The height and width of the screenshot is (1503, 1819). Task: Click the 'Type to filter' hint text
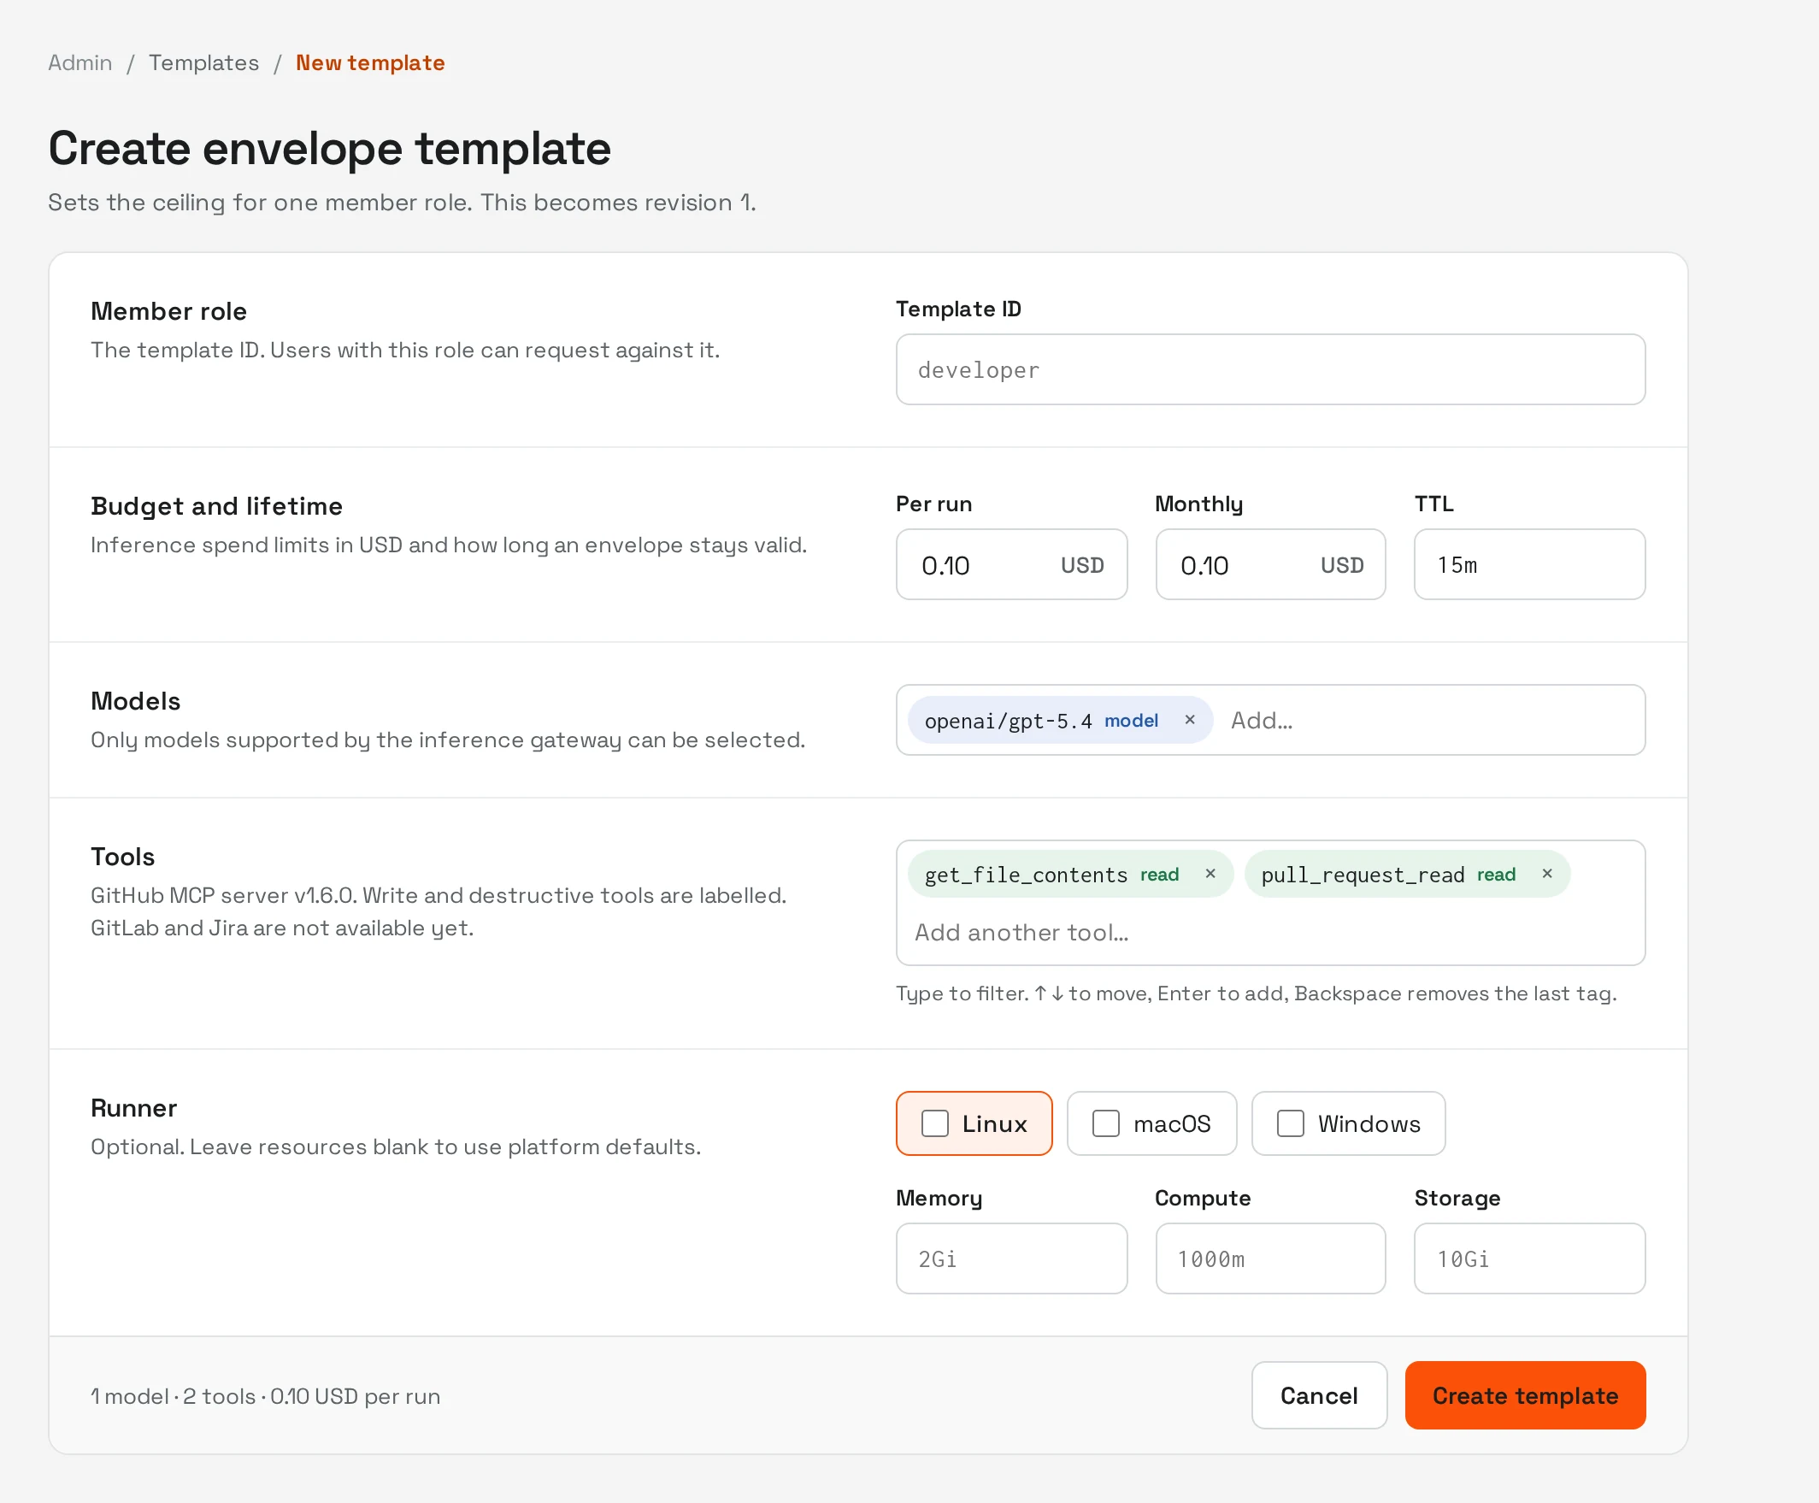1257,993
